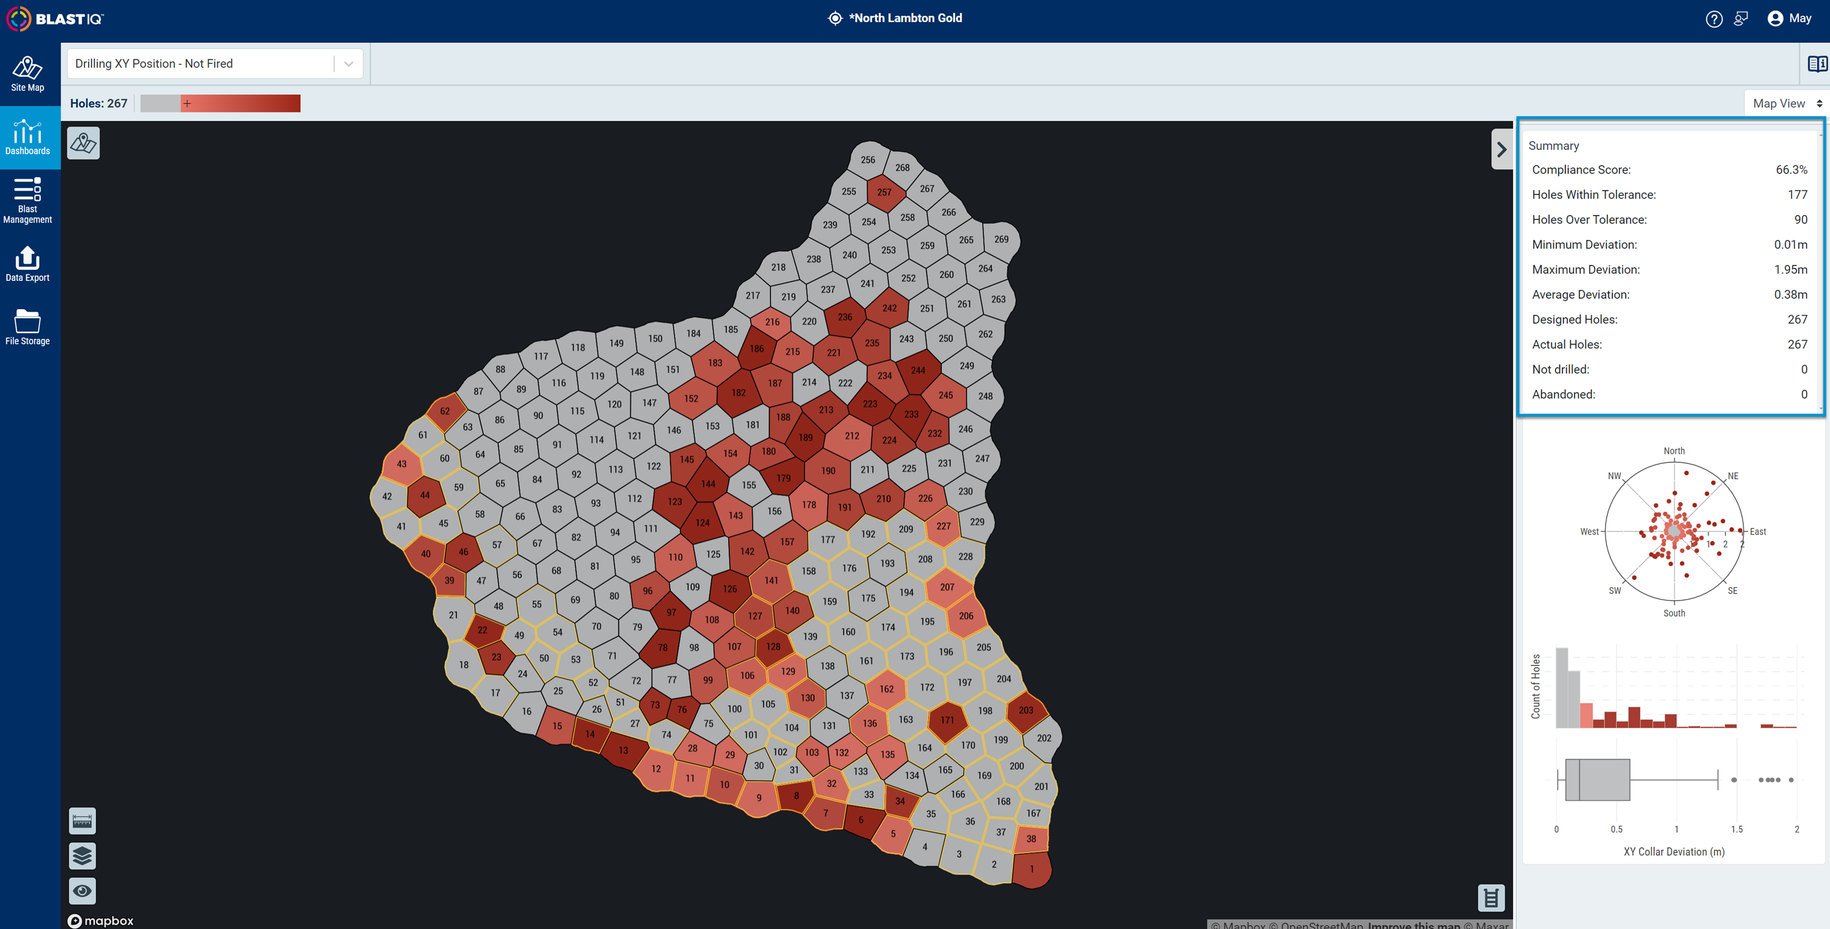This screenshot has height=929, width=1830.
Task: Select hole 42 on the map
Action: [387, 497]
